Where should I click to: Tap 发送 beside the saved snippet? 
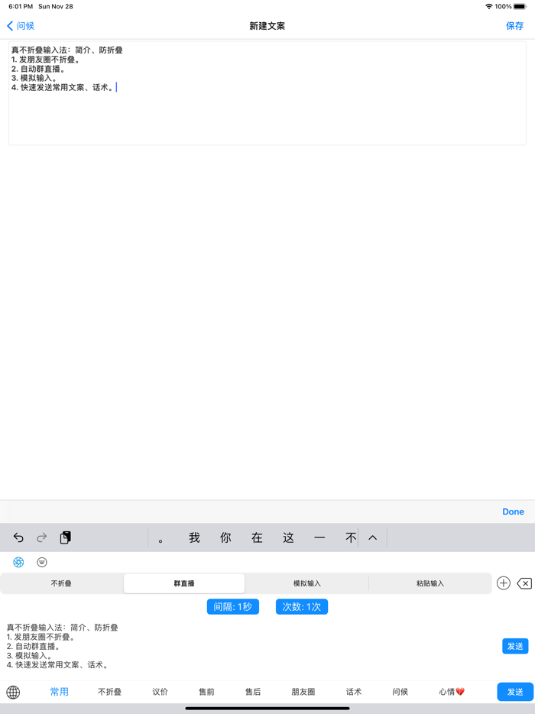515,646
